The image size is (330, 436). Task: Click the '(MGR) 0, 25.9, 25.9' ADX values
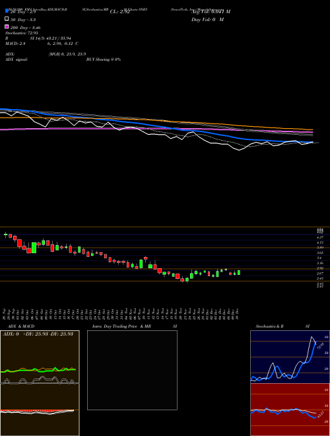[67, 54]
